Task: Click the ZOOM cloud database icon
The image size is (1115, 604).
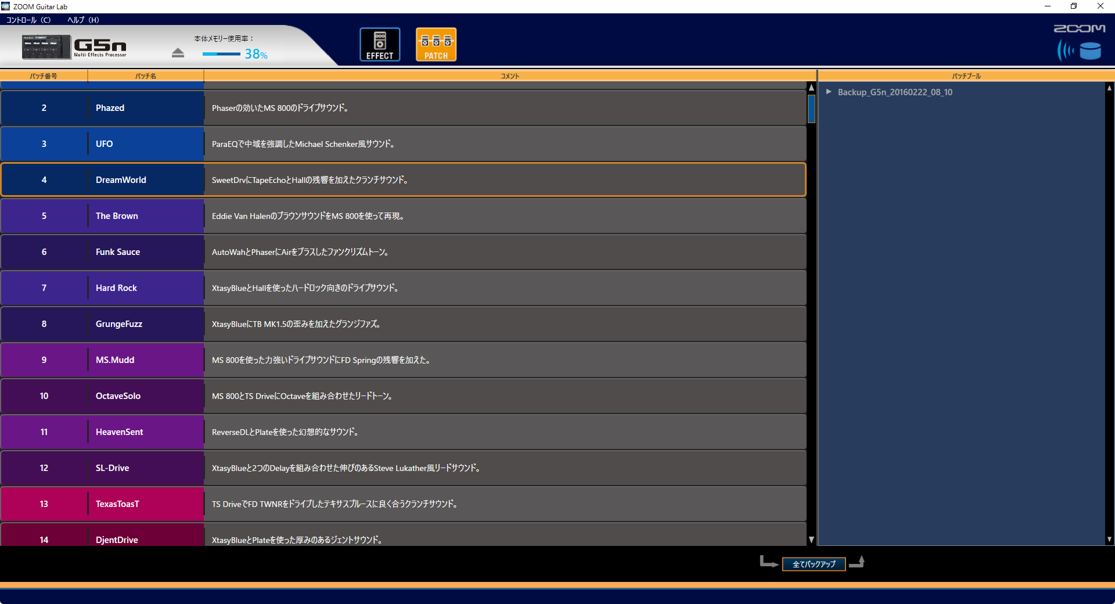Action: (x=1079, y=51)
